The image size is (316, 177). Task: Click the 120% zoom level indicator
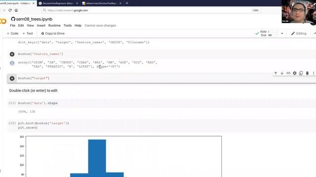point(255,10)
